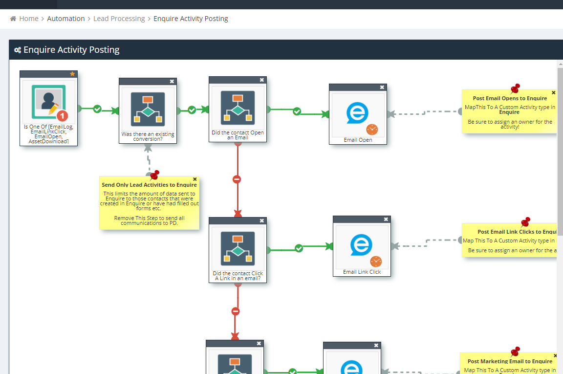
Task: Remove the 'Email Open' action node
Action: pos(382,88)
